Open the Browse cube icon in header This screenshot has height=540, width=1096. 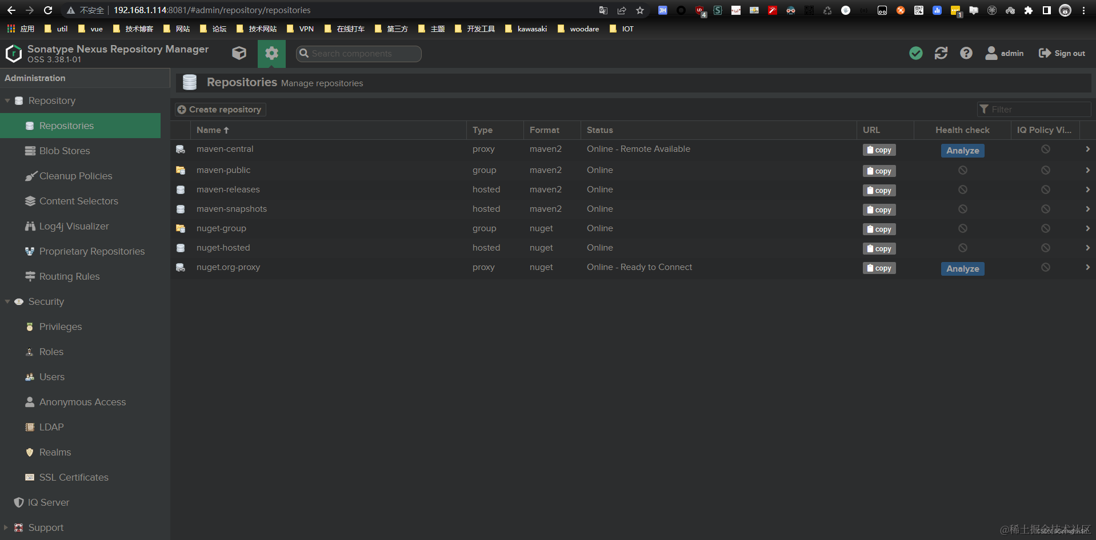click(239, 53)
